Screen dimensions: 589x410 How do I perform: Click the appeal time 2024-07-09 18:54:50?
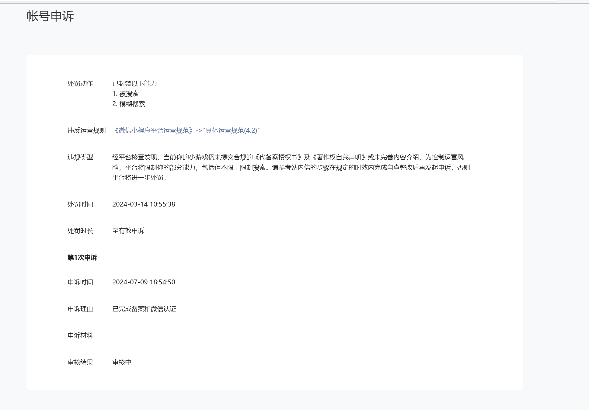click(144, 282)
